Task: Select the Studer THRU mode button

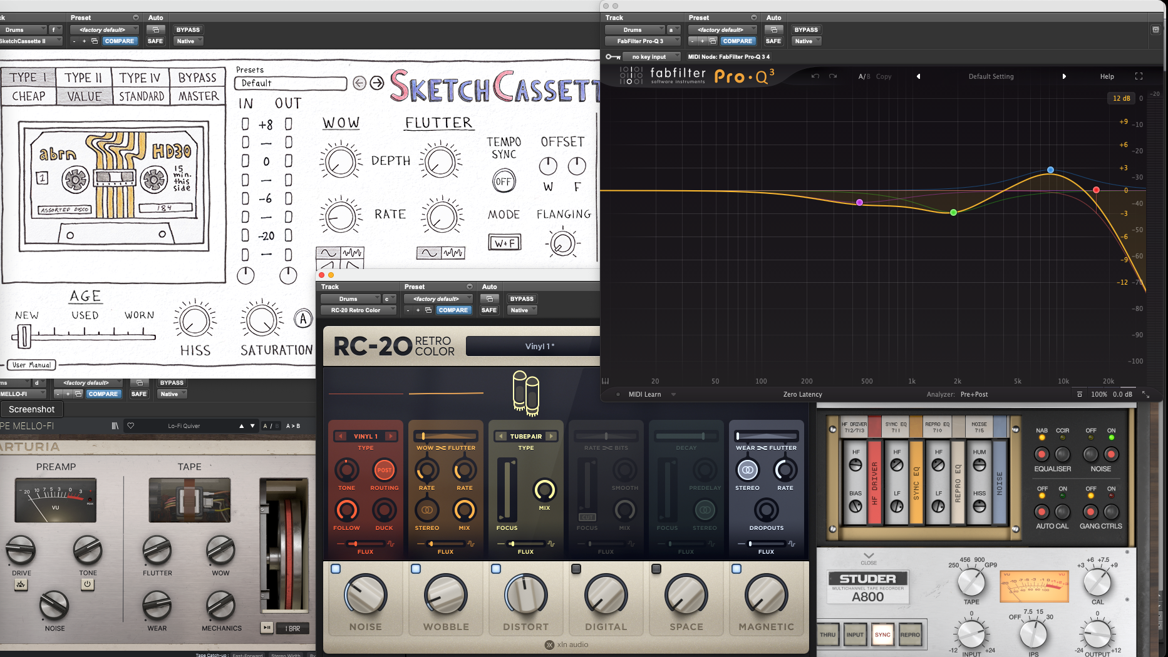Action: (828, 634)
